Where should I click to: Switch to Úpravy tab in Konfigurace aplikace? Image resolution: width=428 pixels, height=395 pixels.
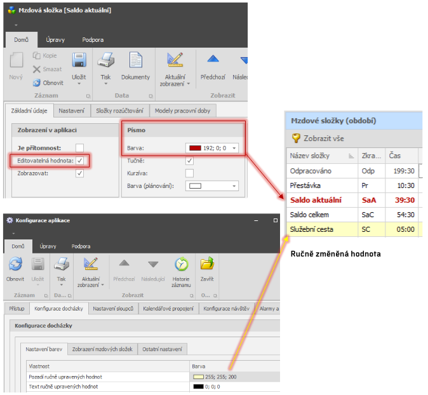pos(48,246)
